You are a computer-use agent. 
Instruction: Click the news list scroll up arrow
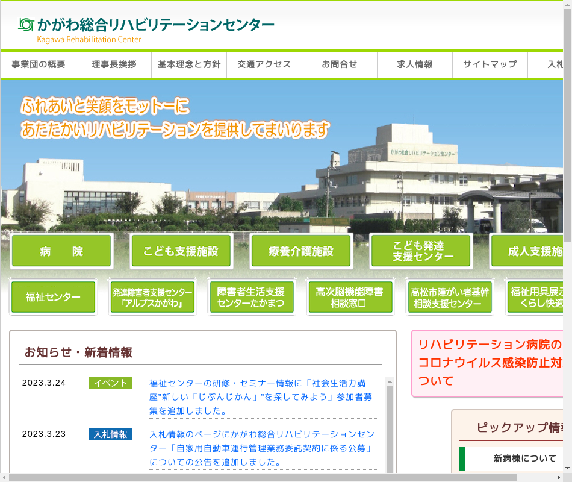(x=390, y=381)
